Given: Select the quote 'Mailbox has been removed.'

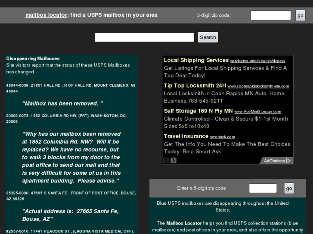Looking at the screenshot, I should [63, 103].
